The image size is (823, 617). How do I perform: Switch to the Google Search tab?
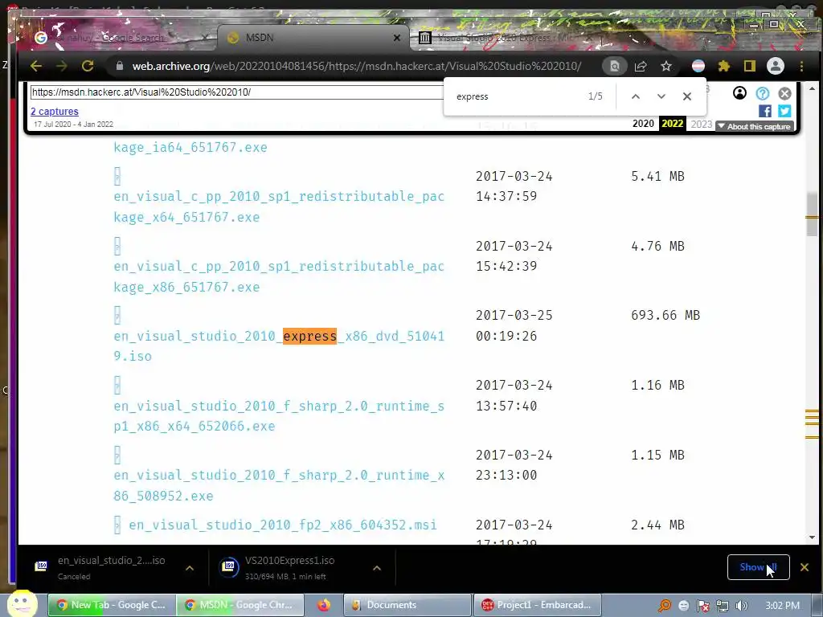pyautogui.click(x=119, y=38)
